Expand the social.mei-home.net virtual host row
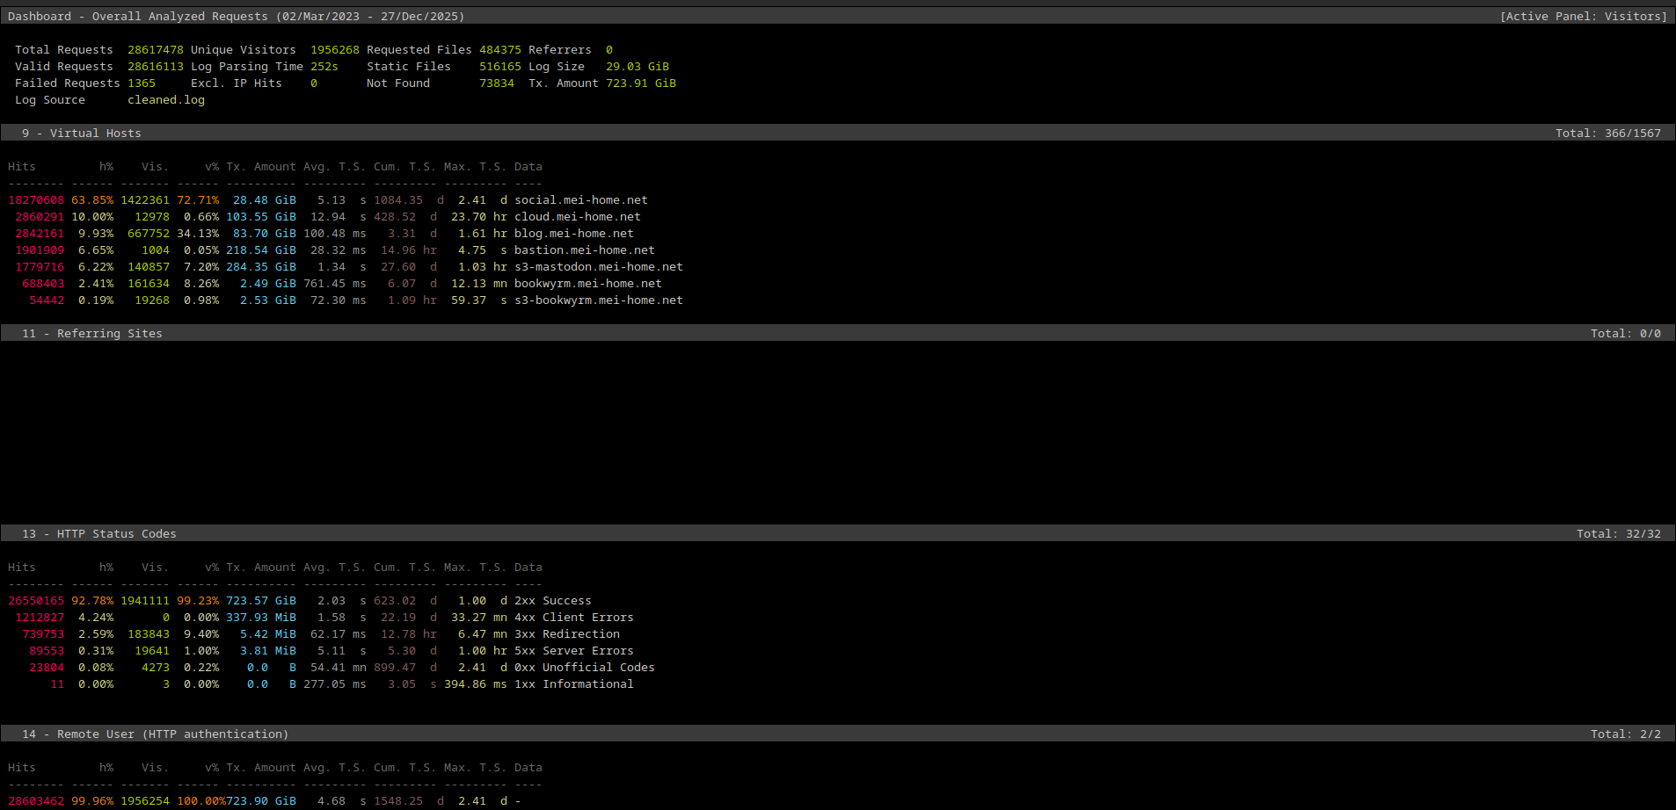 click(581, 199)
